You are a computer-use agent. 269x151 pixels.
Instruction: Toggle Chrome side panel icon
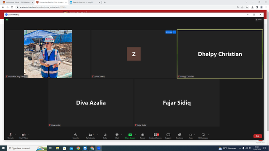pos(257,8)
